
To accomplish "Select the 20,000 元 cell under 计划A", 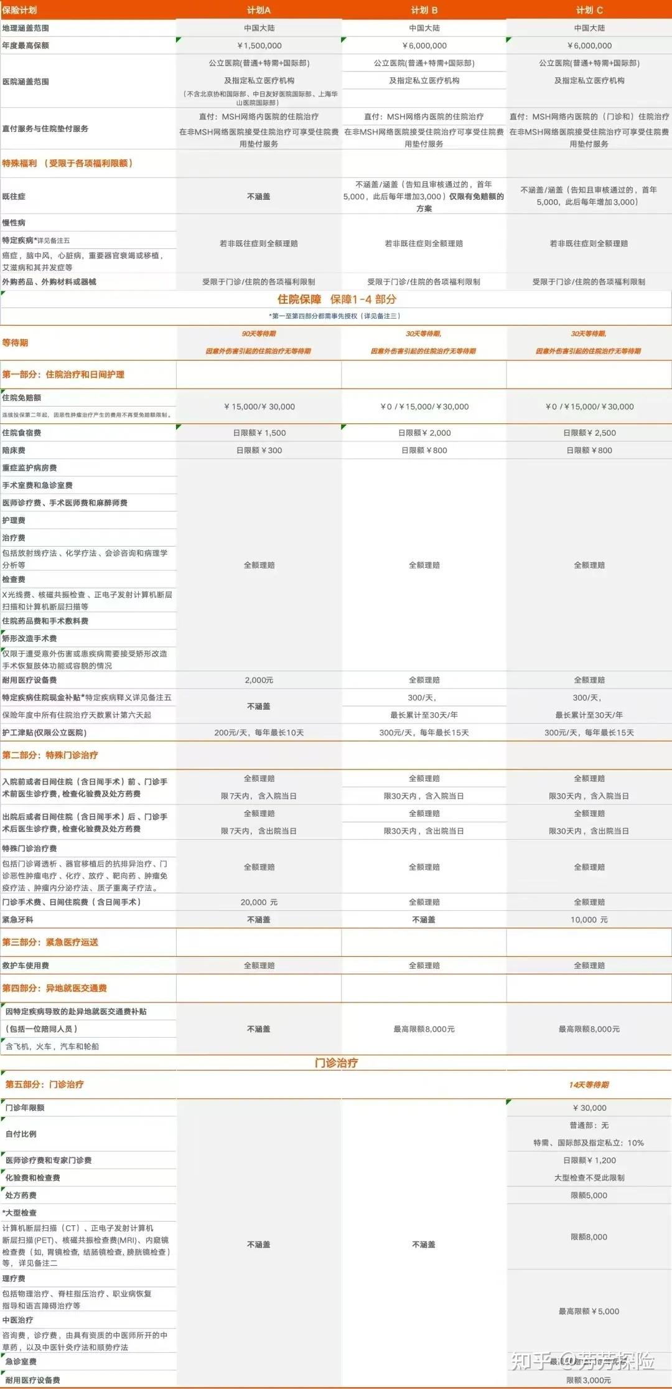I will (x=259, y=902).
